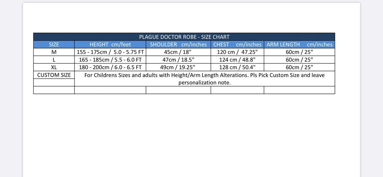Select the SIZE column header
Image resolution: width=383 pixels, height=177 pixels.
(x=54, y=44)
